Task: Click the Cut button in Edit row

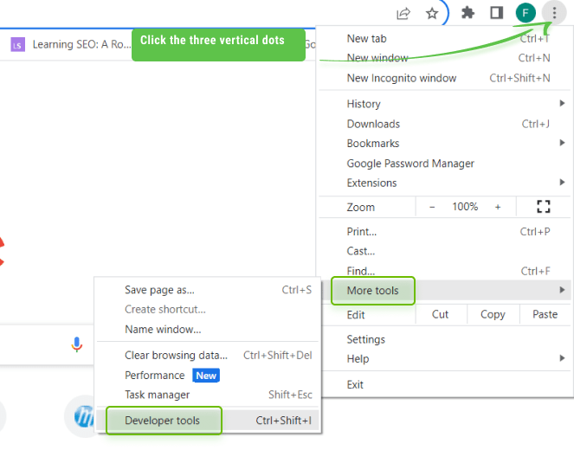Action: [x=441, y=315]
